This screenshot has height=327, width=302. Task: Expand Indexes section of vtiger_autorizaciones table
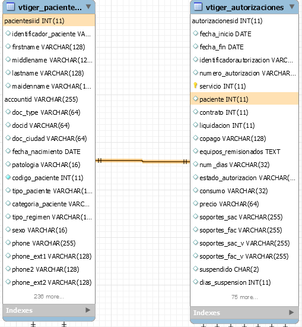click(x=291, y=312)
